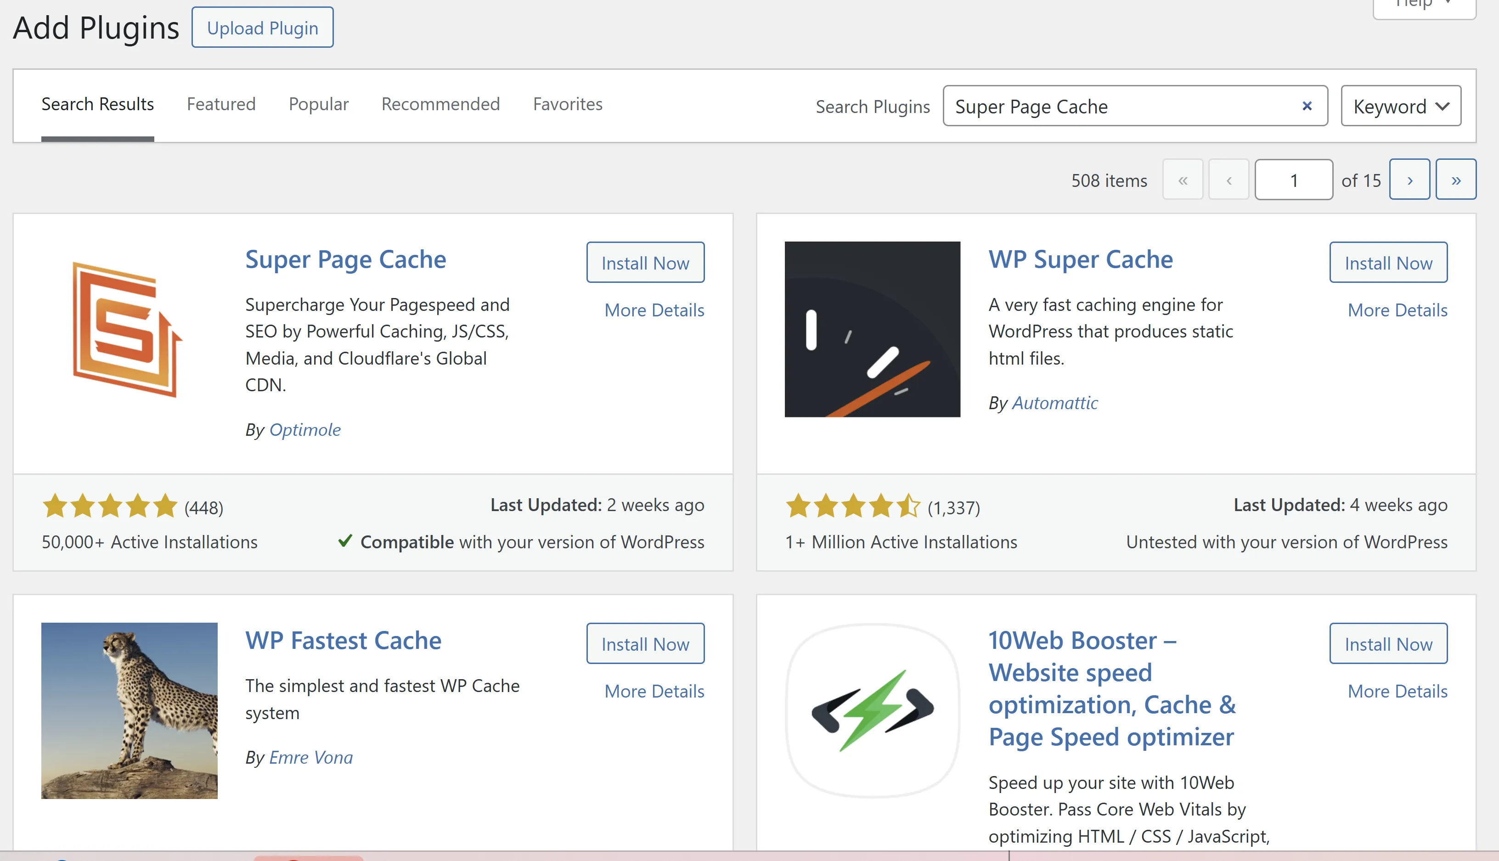Open More Details for WP Super Cache
1499x861 pixels.
pyautogui.click(x=1398, y=310)
